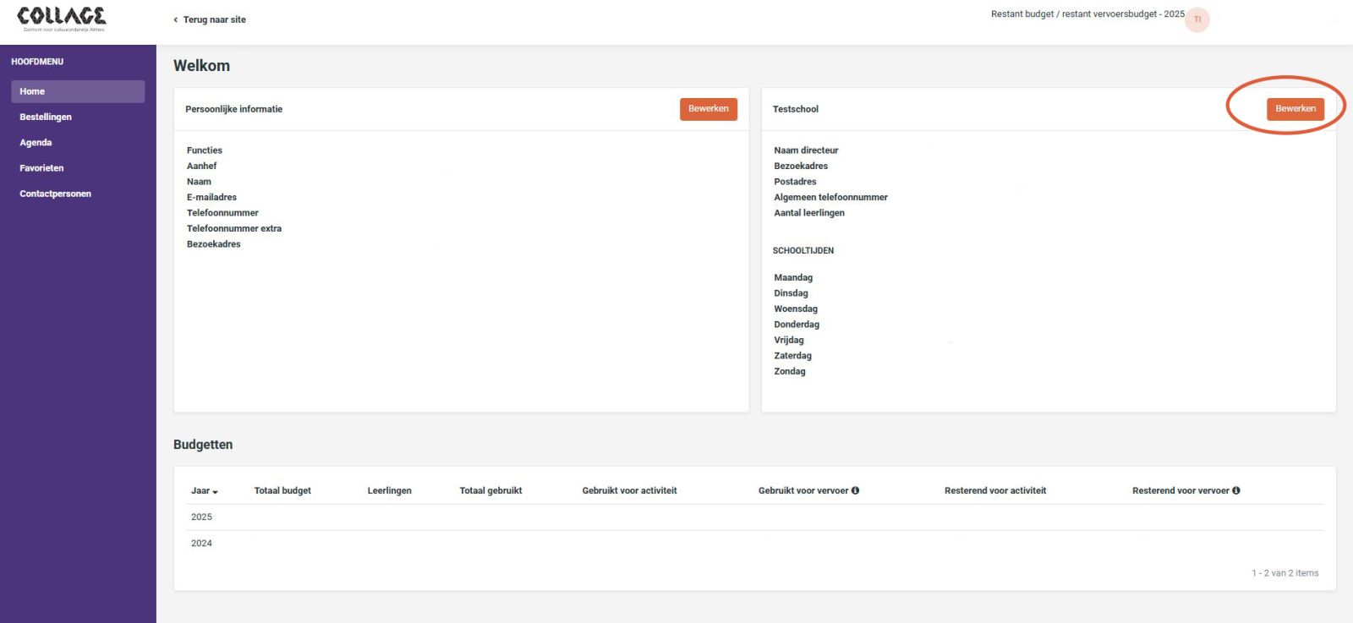The width and height of the screenshot is (1353, 623).
Task: Click info icon next to Resterend voor vervoer
Action: 1236,490
